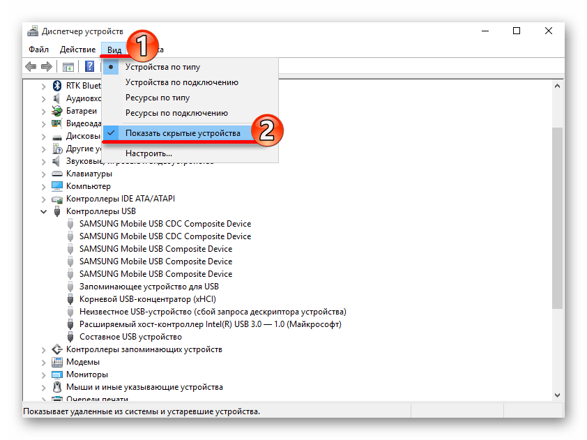Click the Мониторы display icon

(57, 374)
